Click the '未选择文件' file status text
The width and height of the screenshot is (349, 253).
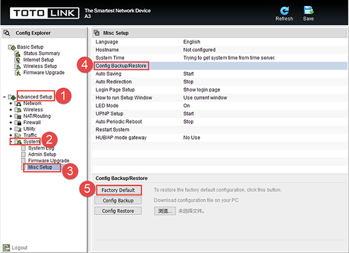[191, 211]
